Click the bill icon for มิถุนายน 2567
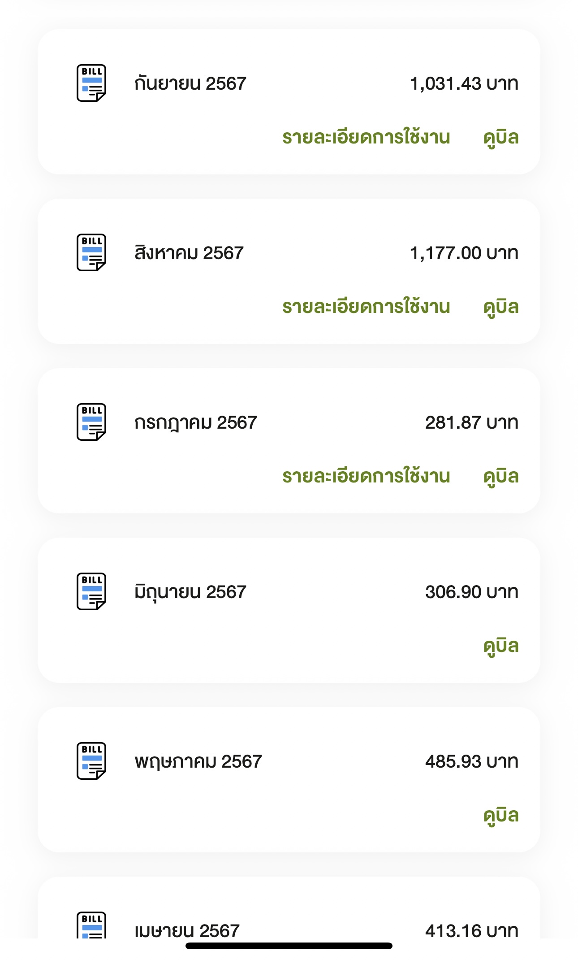 tap(91, 591)
